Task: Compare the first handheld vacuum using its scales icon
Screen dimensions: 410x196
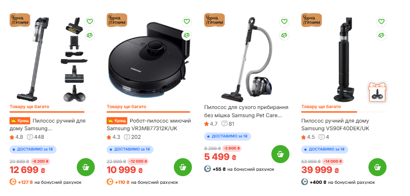Action: tap(90, 35)
